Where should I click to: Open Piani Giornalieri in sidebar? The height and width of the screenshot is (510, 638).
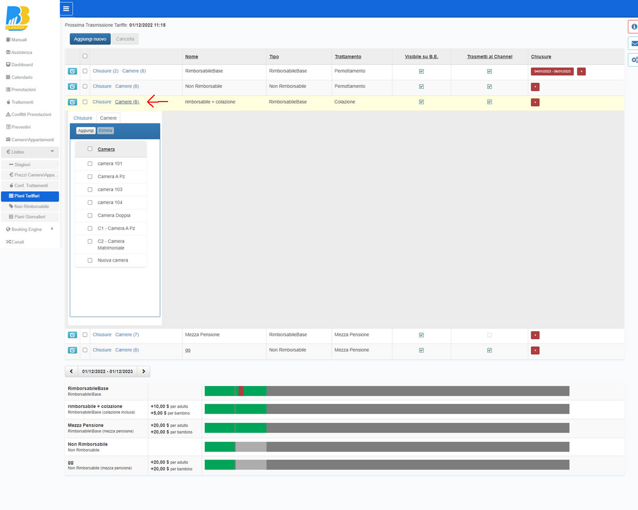pyautogui.click(x=30, y=217)
